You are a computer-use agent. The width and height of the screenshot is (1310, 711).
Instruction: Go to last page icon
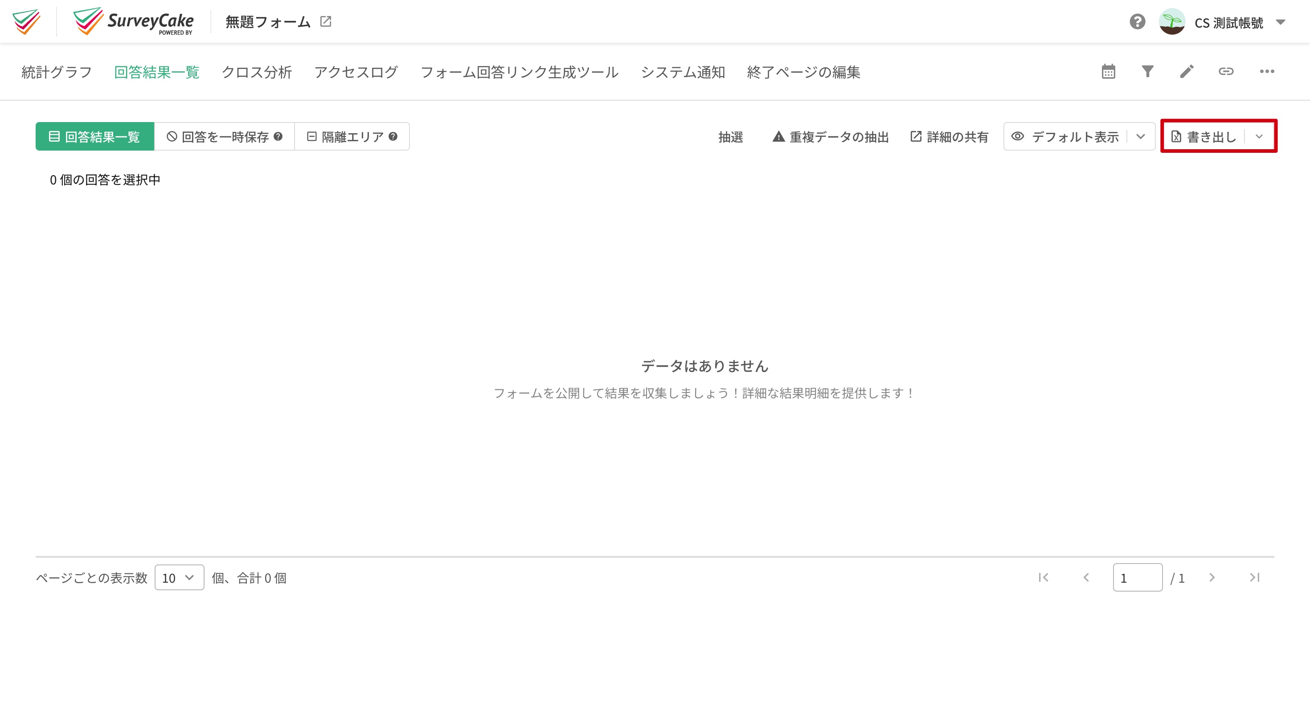[1255, 578]
